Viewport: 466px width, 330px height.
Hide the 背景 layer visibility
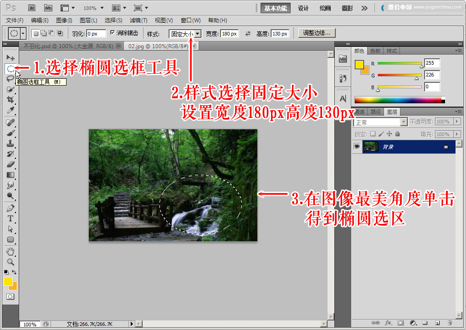(x=357, y=147)
